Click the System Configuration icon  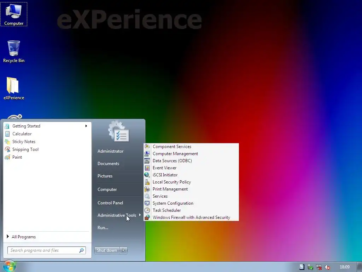[147, 203]
